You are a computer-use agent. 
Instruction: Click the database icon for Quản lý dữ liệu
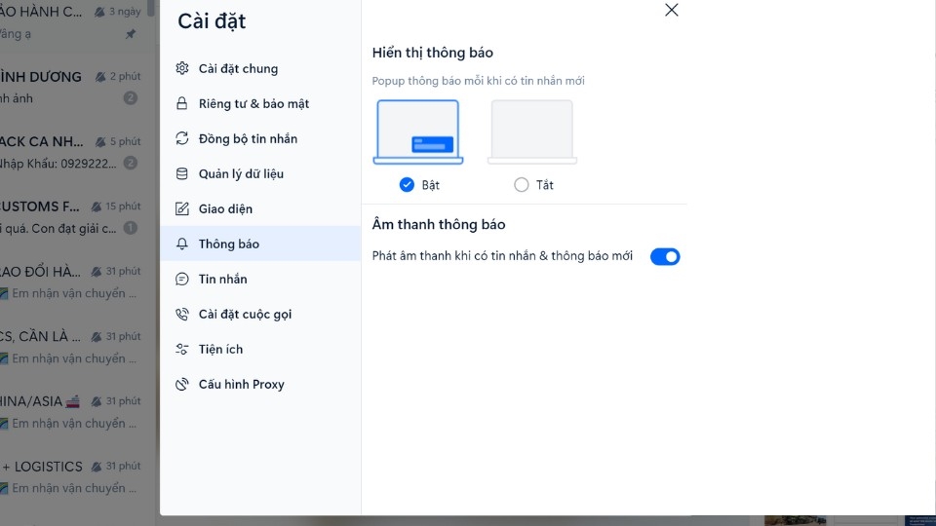182,173
